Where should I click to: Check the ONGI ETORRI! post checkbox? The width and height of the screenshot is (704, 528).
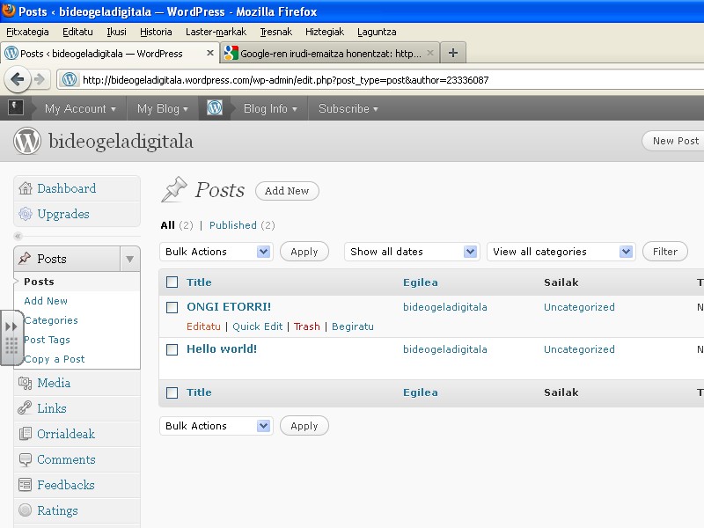[172, 307]
